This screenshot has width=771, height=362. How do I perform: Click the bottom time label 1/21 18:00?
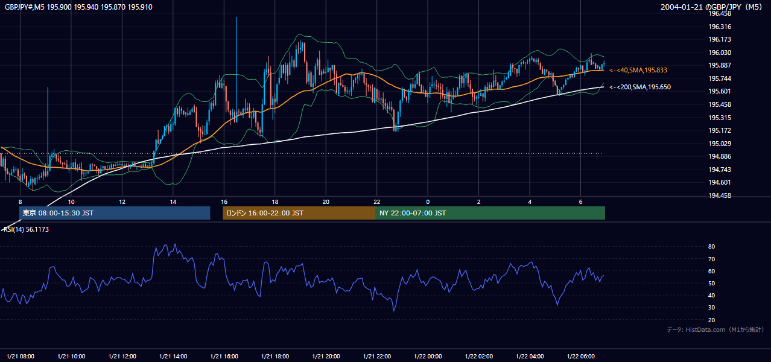point(275,357)
